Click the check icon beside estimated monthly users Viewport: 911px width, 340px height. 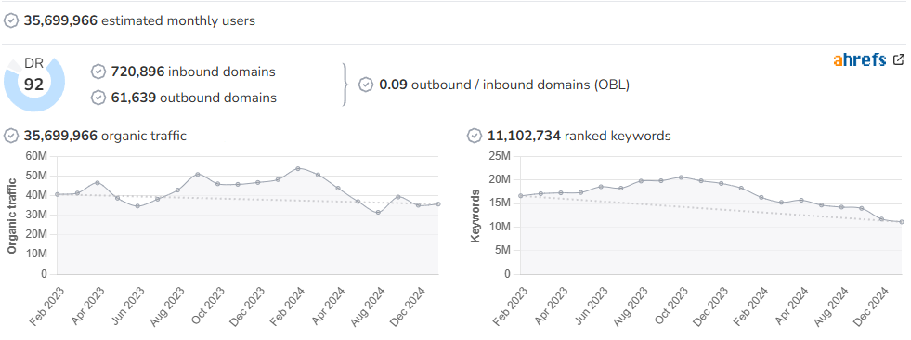(10, 21)
